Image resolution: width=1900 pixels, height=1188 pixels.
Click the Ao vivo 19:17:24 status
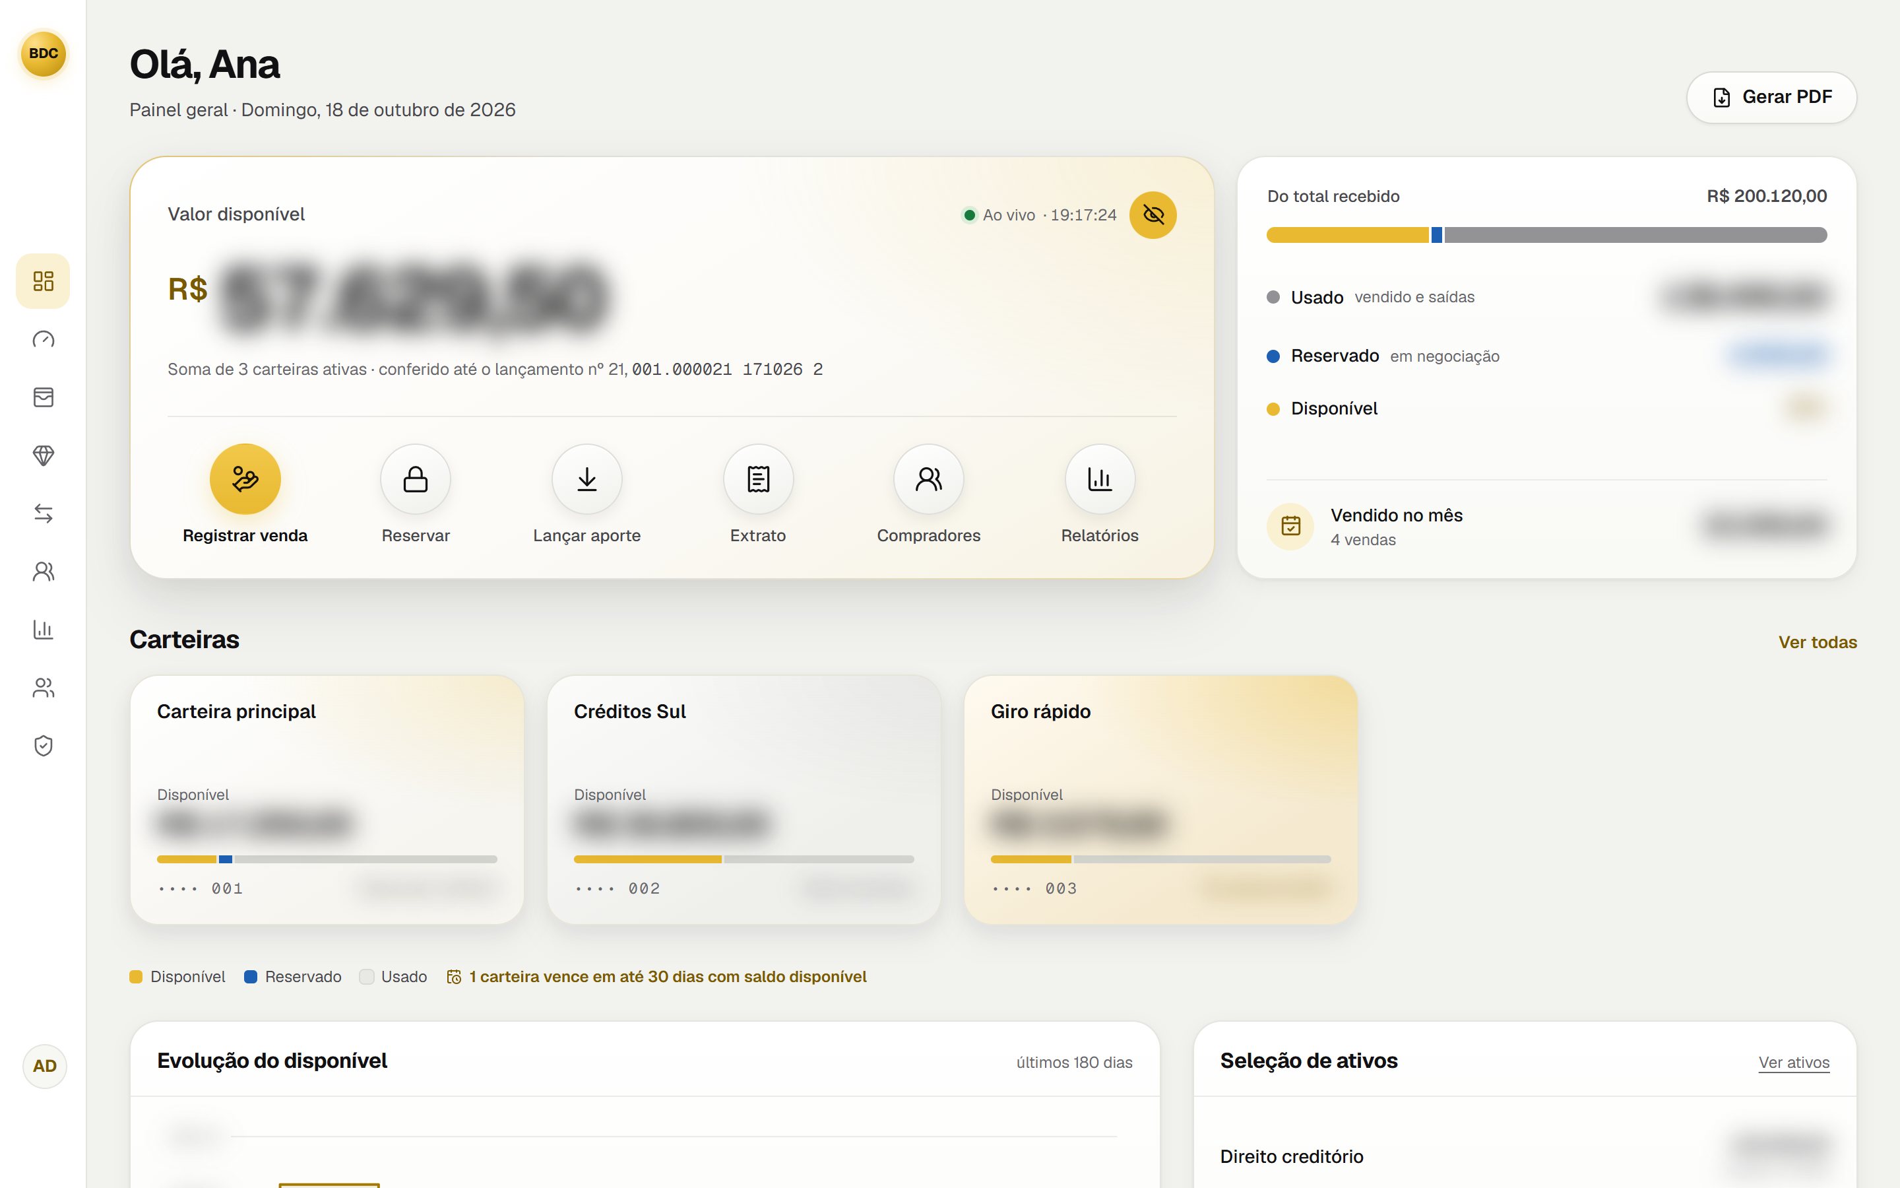[x=1038, y=215]
